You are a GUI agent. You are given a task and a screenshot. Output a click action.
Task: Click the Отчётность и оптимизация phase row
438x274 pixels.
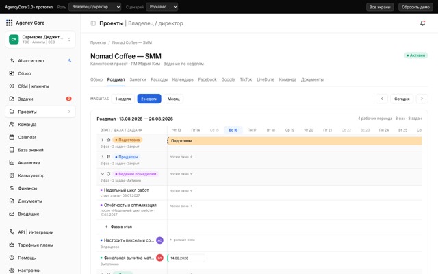pyautogui.click(x=132, y=210)
